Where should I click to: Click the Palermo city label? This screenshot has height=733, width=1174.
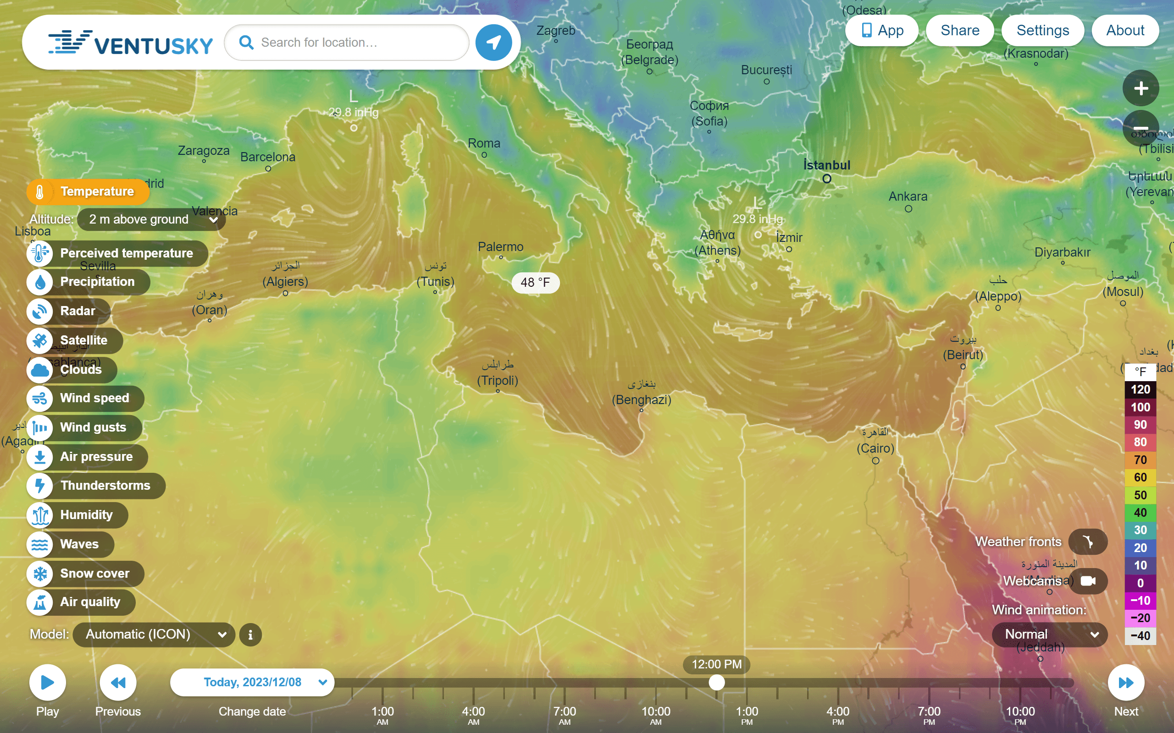501,247
